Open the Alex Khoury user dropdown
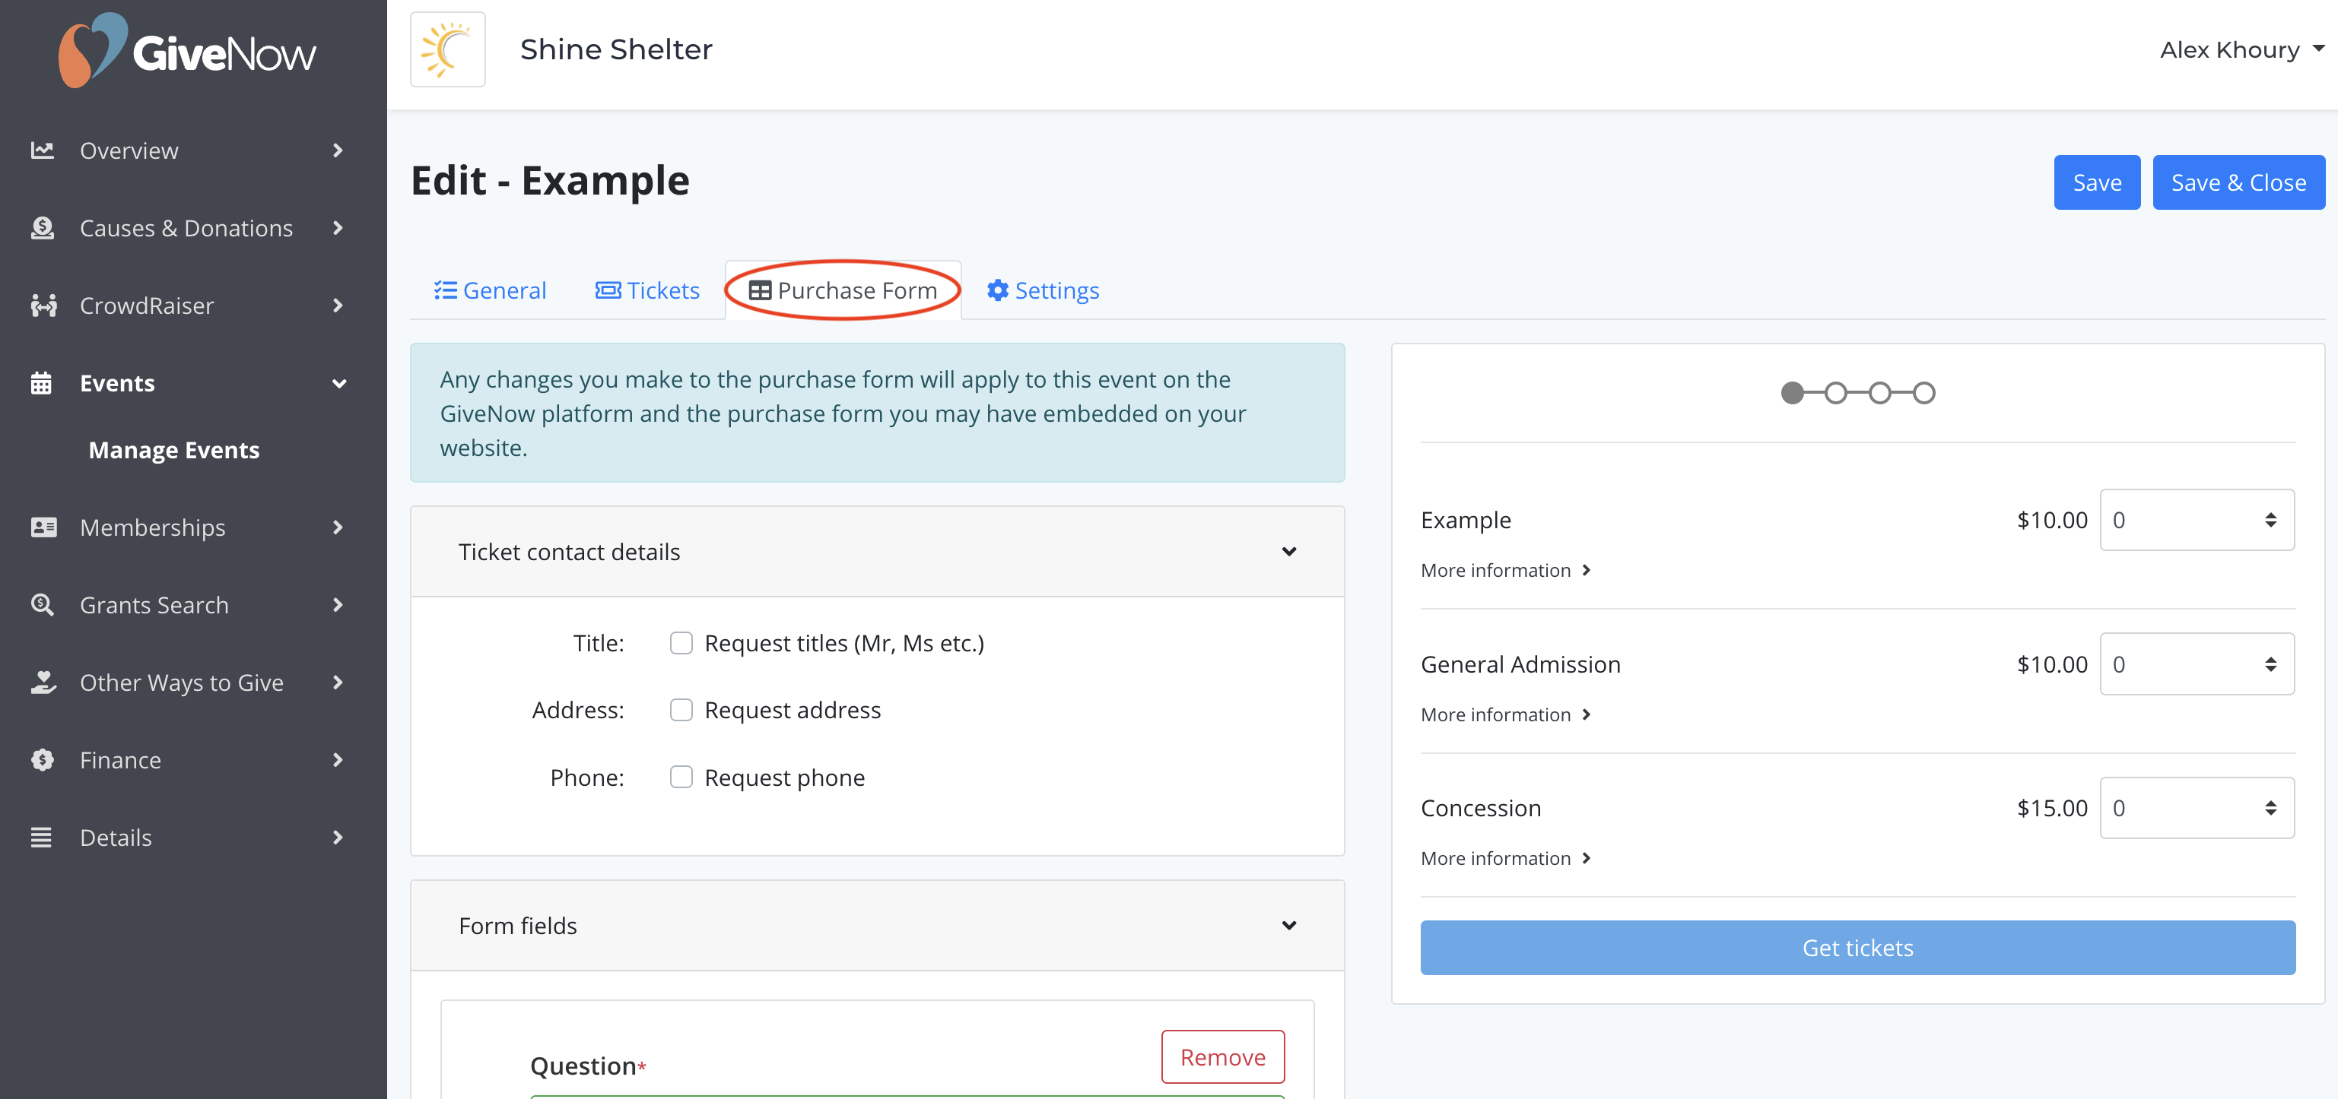Screen dimensions: 2338x1099 2240,50
